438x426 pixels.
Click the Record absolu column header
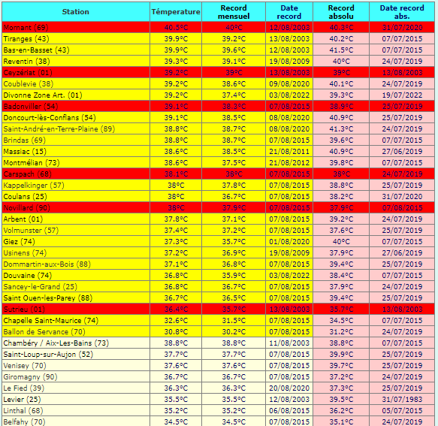(341, 12)
